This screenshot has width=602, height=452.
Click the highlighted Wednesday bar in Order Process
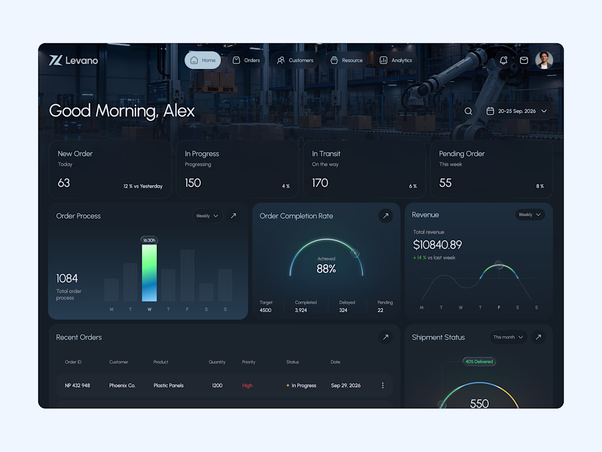pos(149,273)
